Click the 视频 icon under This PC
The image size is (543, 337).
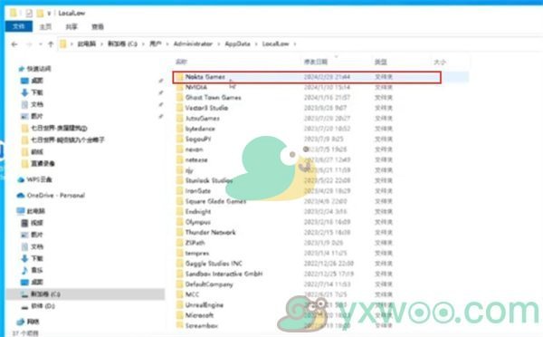24,223
